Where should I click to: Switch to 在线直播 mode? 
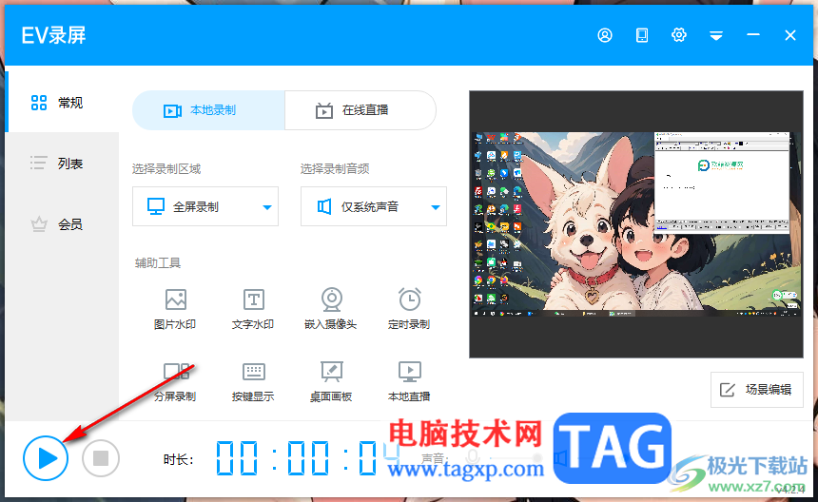tap(360, 110)
